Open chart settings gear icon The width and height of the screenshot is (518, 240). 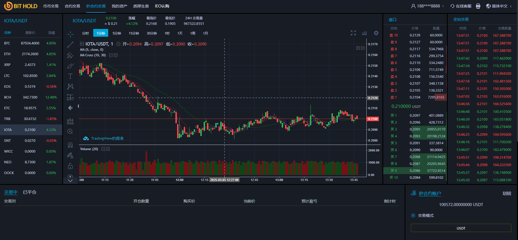[376, 33]
